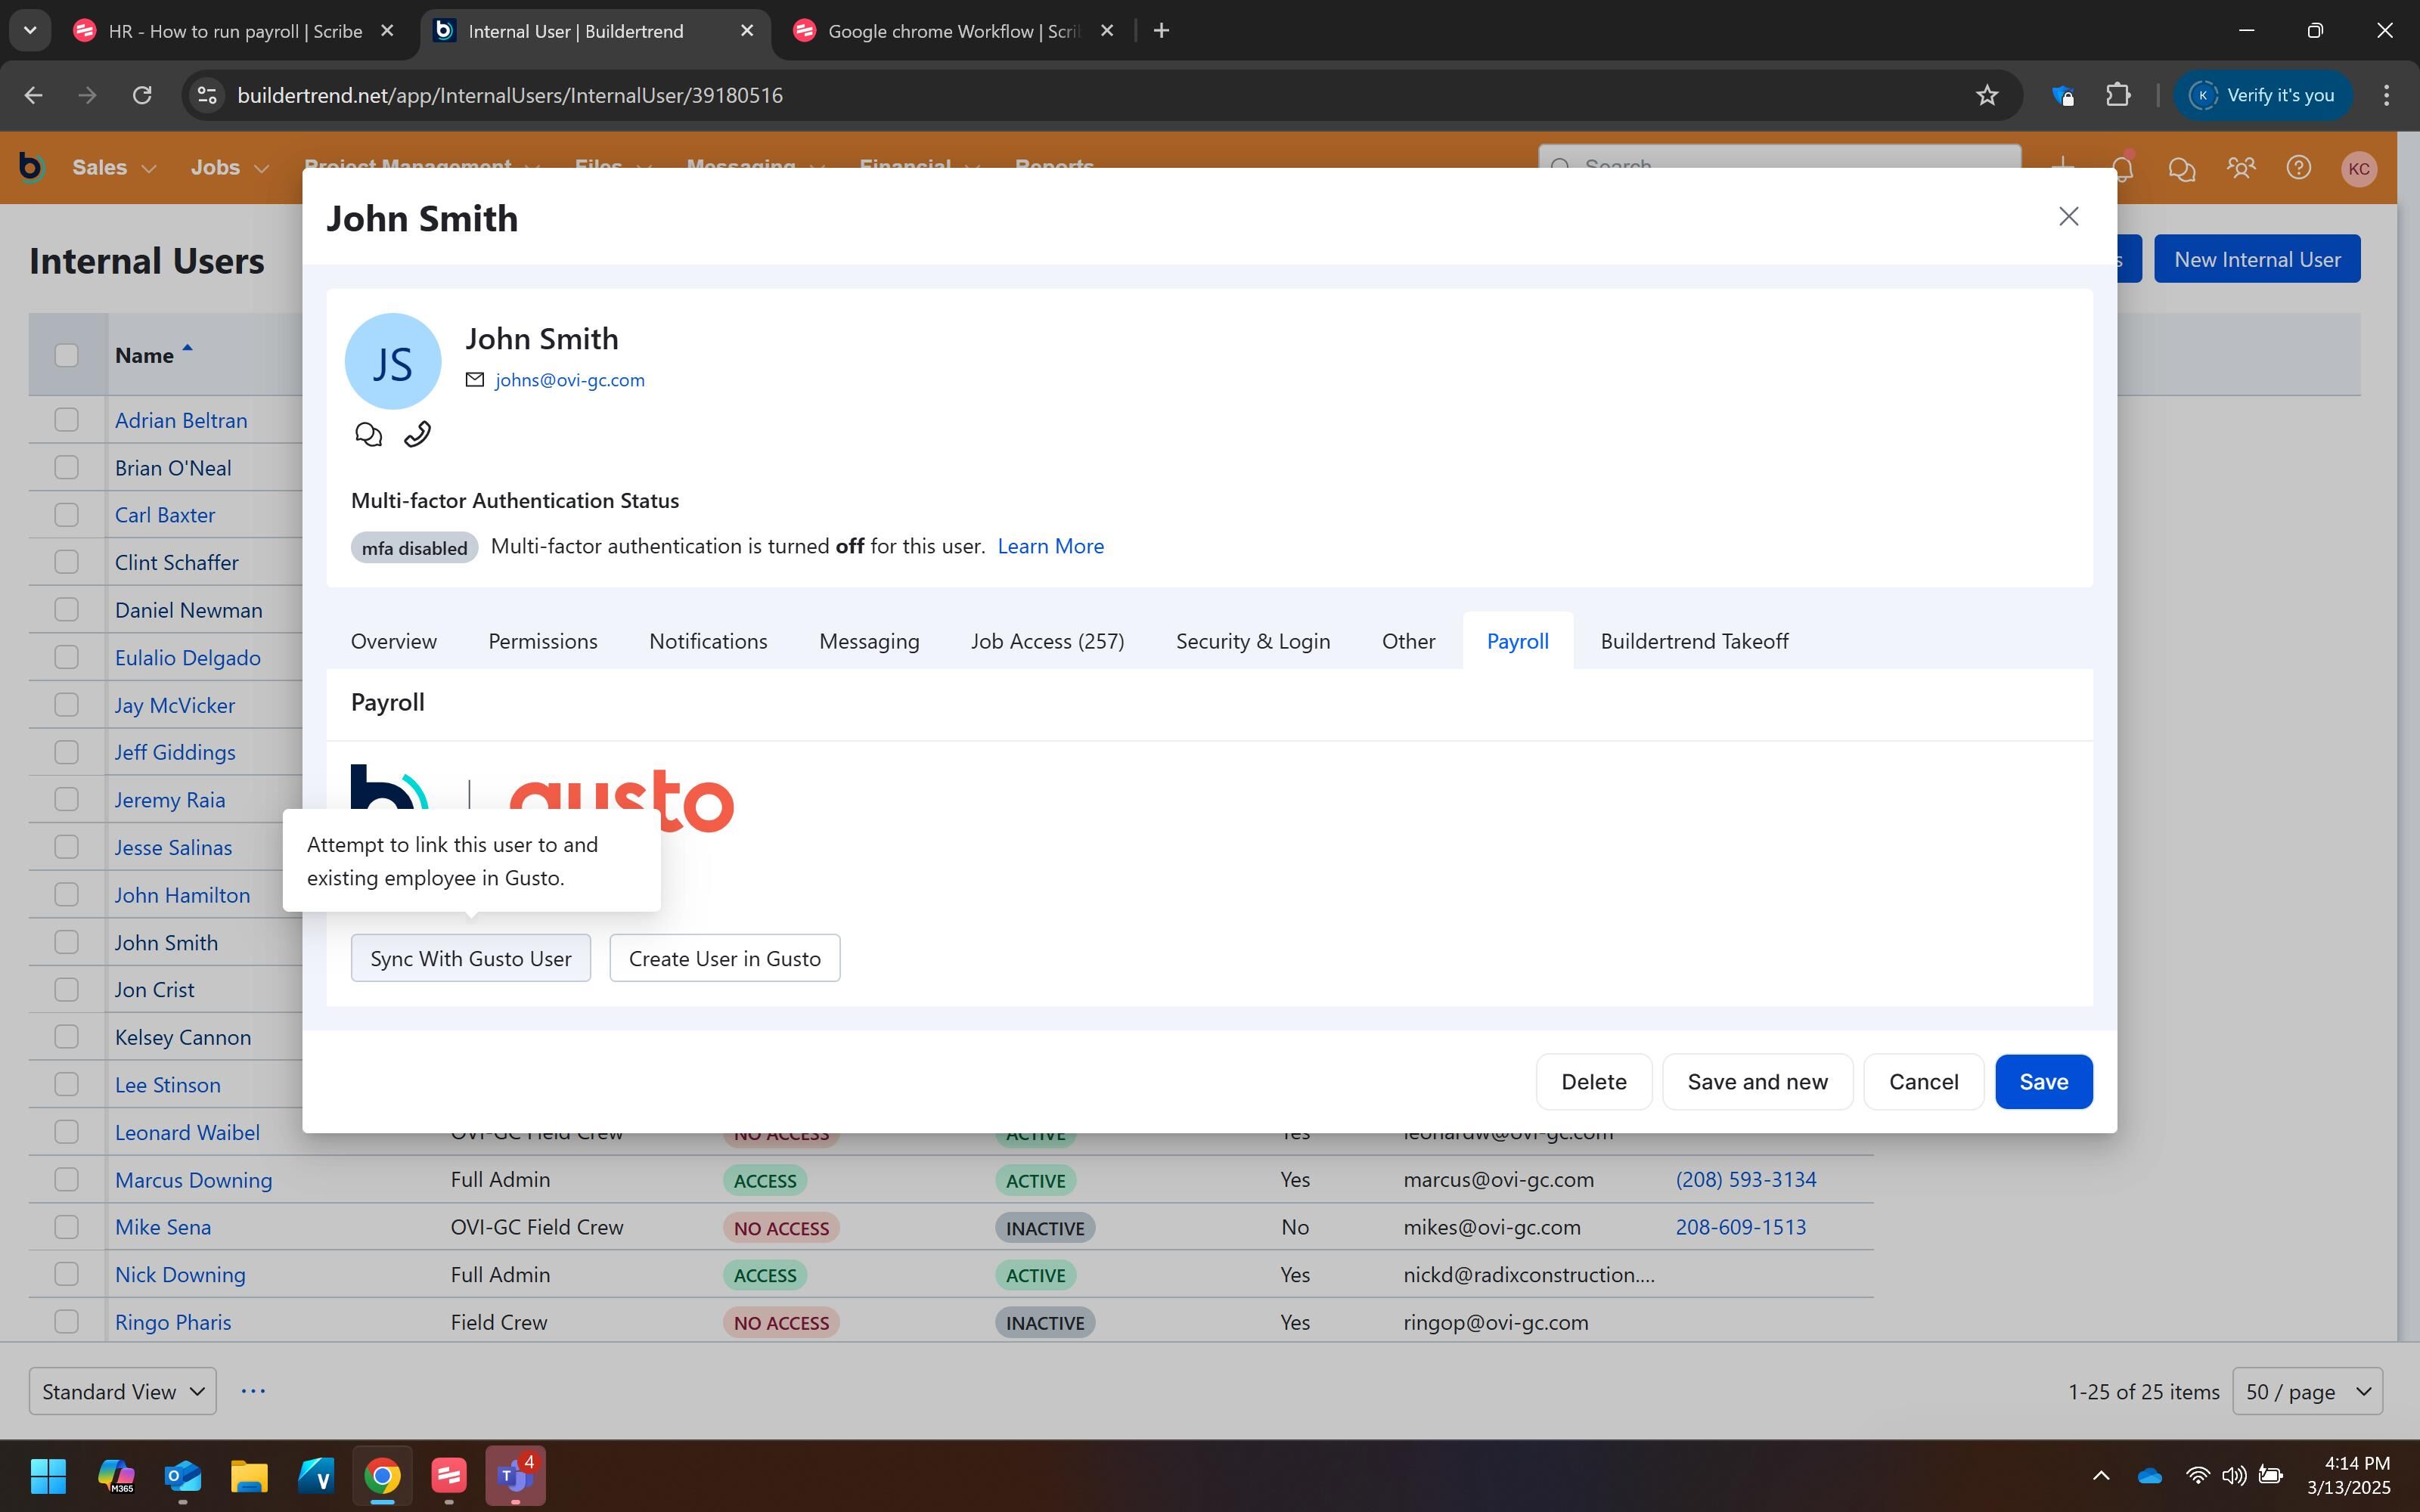Switch to the Messaging tab
This screenshot has width=2420, height=1512.
pos(869,641)
